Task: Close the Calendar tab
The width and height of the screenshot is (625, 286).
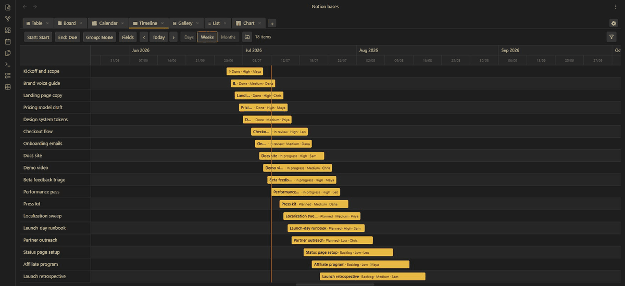Action: (x=122, y=23)
